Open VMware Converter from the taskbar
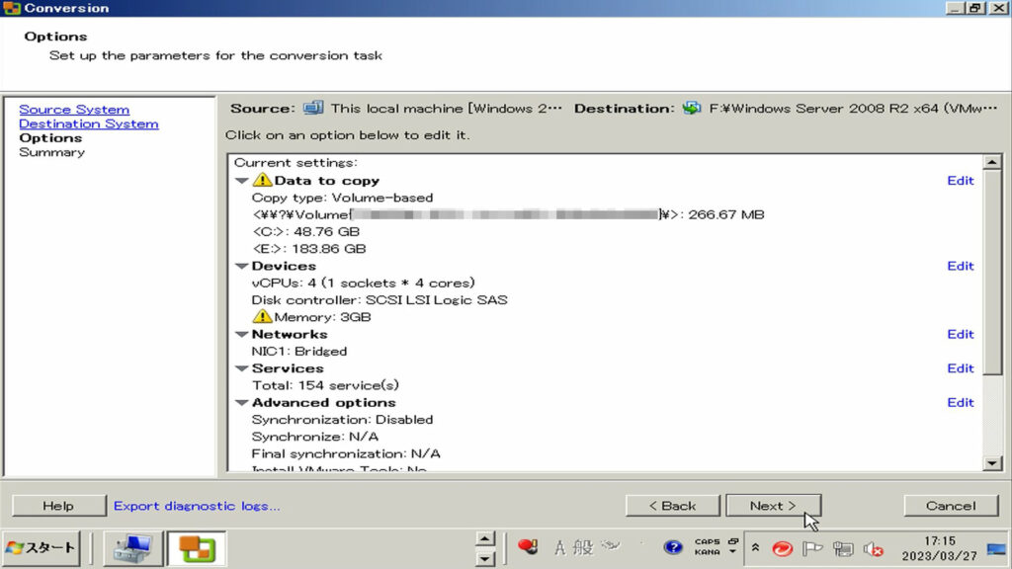The height and width of the screenshot is (569, 1012). [197, 547]
